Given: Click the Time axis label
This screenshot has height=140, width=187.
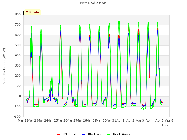Looking at the screenshot, I should coord(165,125).
